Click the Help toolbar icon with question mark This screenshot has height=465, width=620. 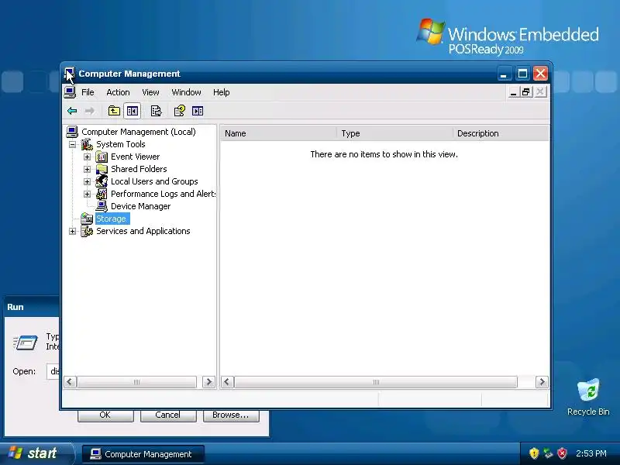[180, 111]
